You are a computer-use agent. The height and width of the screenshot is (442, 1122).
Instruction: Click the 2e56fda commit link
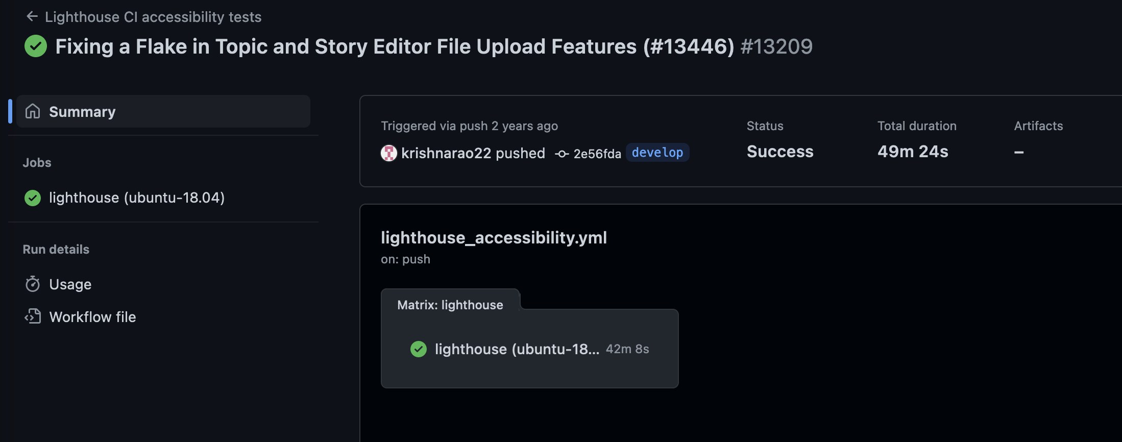598,153
